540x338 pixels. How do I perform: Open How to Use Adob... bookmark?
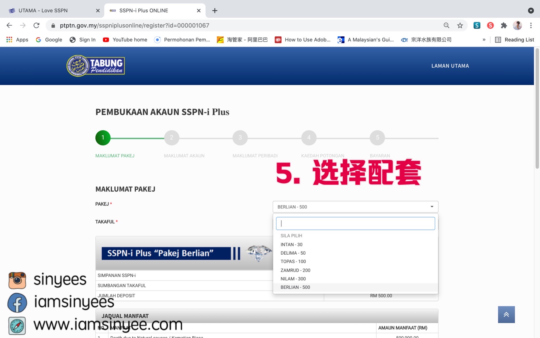303,40
